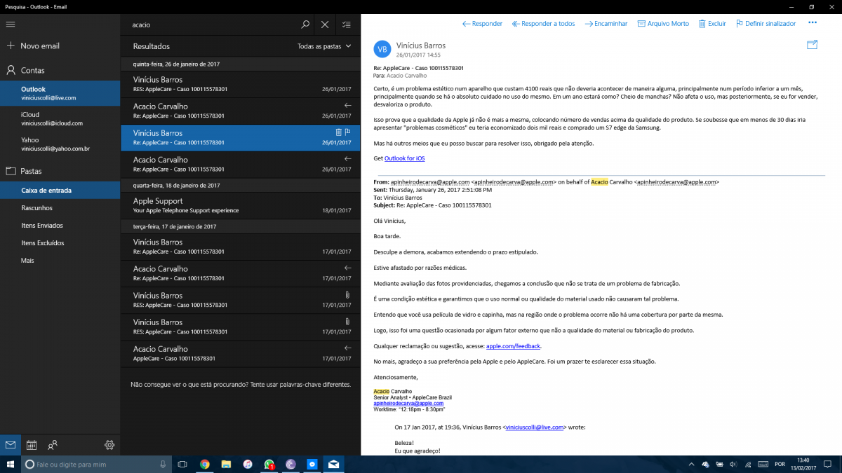This screenshot has height=473, width=842.
Task: Open Task View on the taskbar
Action: point(182,464)
